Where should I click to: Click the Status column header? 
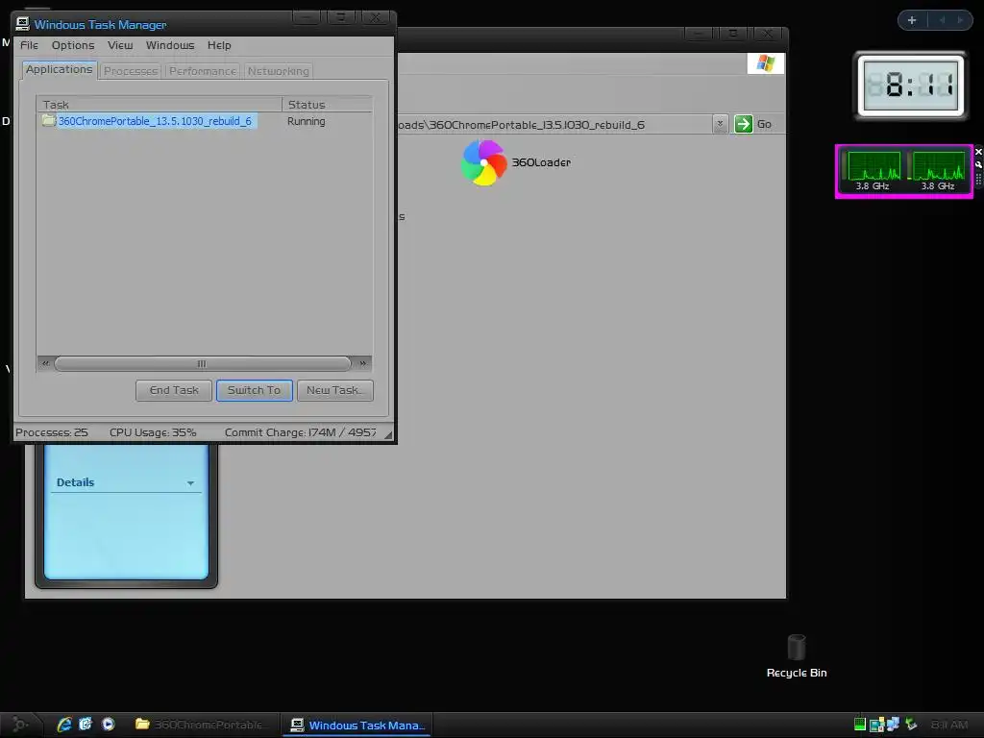(327, 104)
